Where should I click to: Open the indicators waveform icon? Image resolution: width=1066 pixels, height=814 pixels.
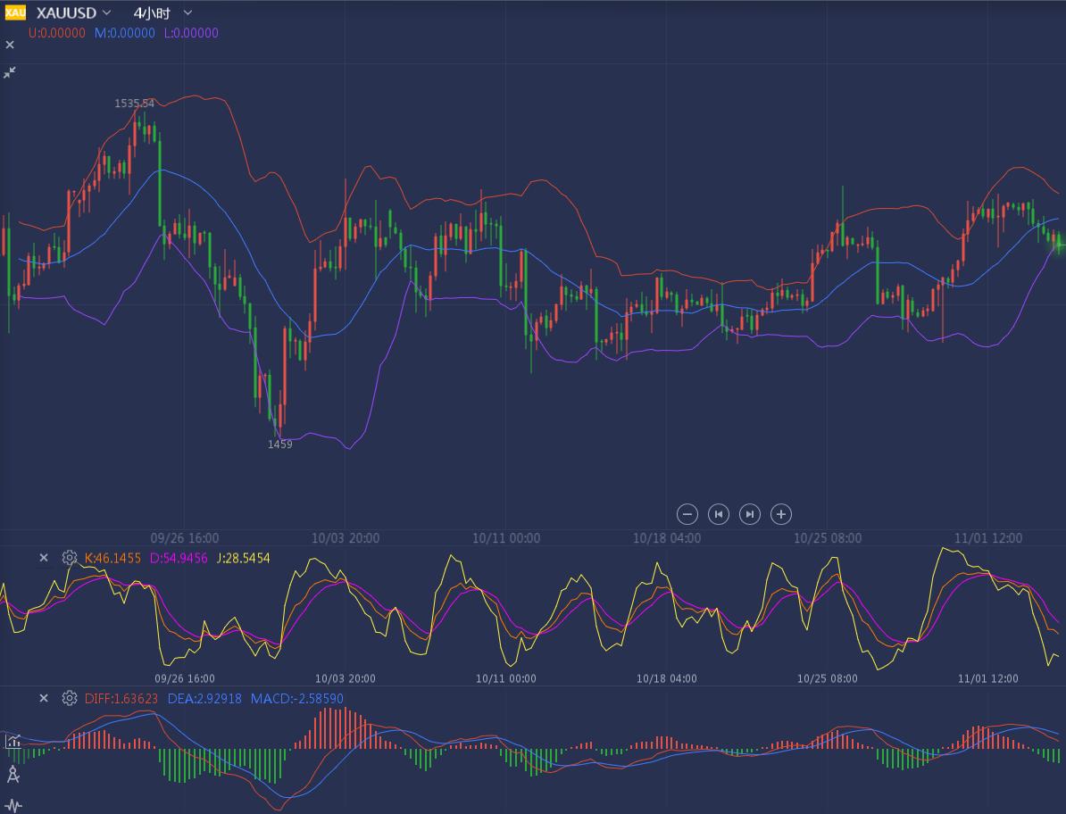click(x=12, y=806)
